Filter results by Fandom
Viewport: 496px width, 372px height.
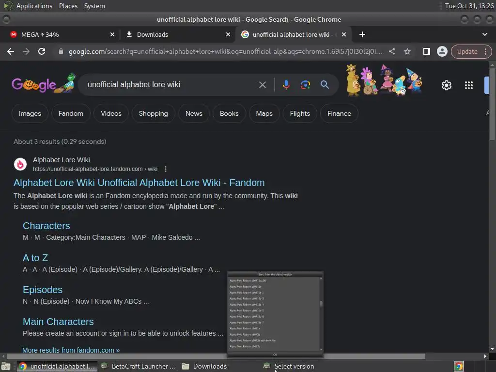click(x=71, y=113)
